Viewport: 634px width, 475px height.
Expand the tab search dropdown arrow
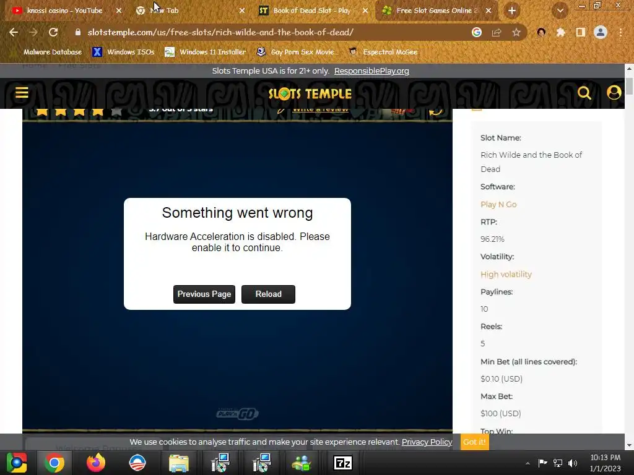click(560, 11)
